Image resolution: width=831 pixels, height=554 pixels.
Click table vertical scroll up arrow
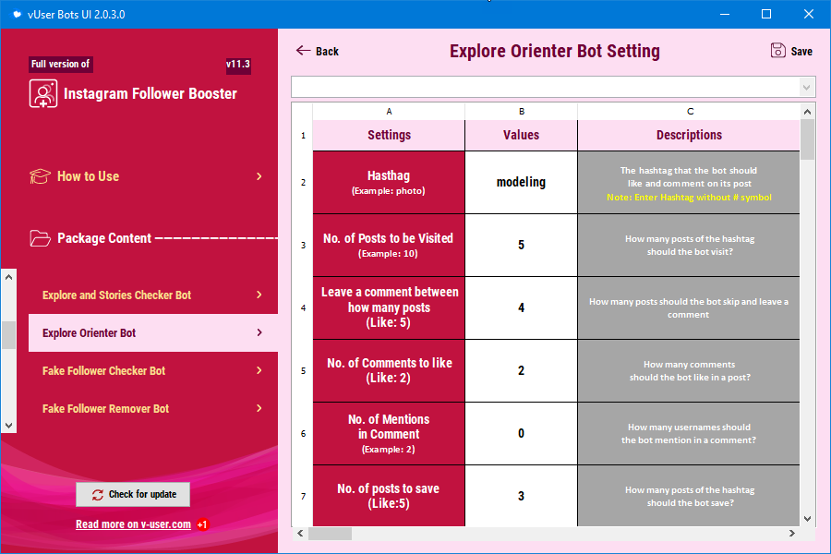point(807,112)
